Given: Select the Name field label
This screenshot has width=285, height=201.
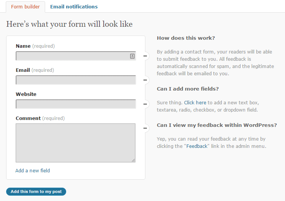Looking at the screenshot, I should 23,46.
